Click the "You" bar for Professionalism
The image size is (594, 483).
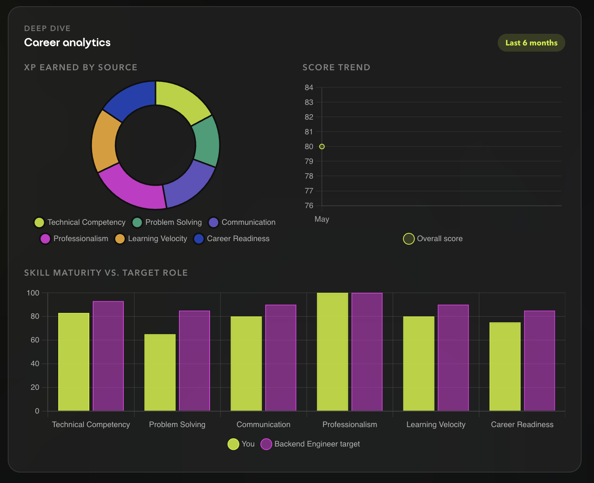click(332, 352)
